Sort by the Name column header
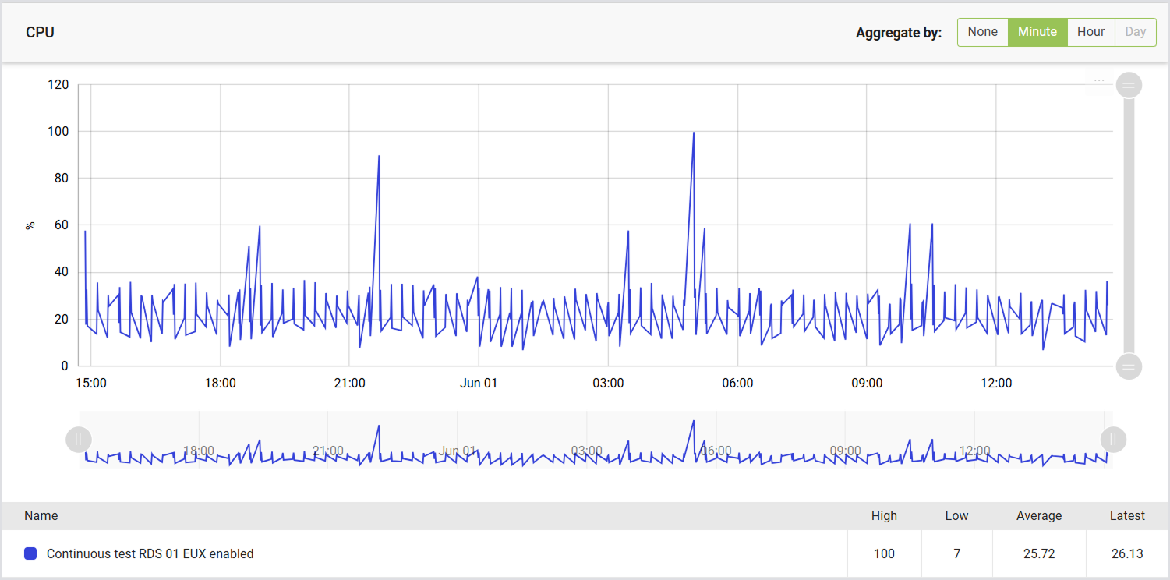Viewport: 1170px width, 580px height. (x=41, y=515)
